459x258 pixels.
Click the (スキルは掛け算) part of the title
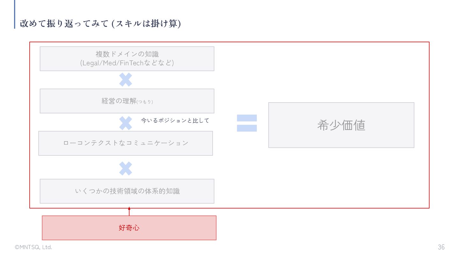click(x=146, y=24)
